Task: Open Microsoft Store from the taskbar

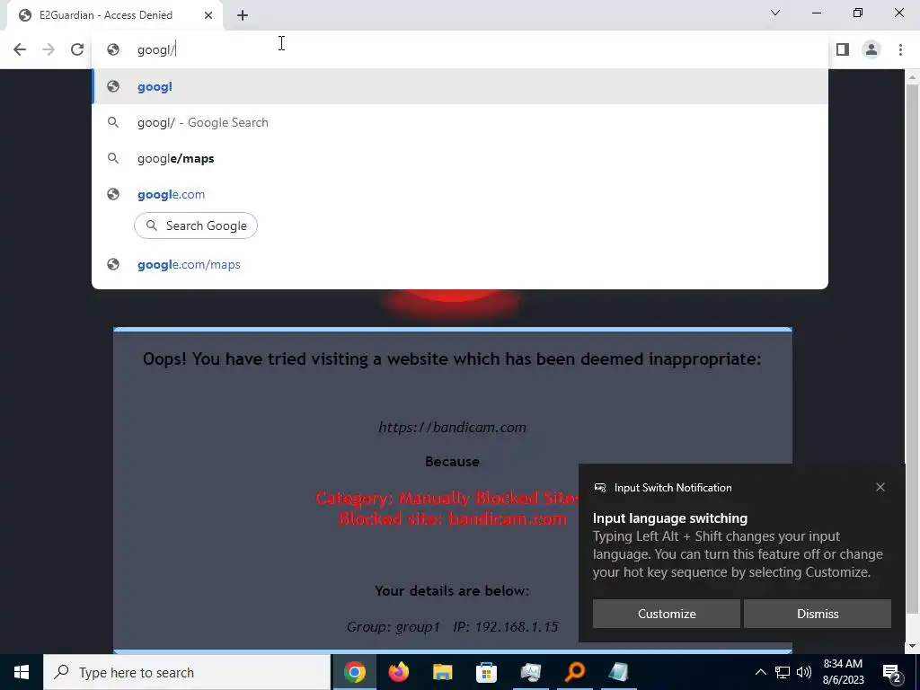Action: [486, 672]
